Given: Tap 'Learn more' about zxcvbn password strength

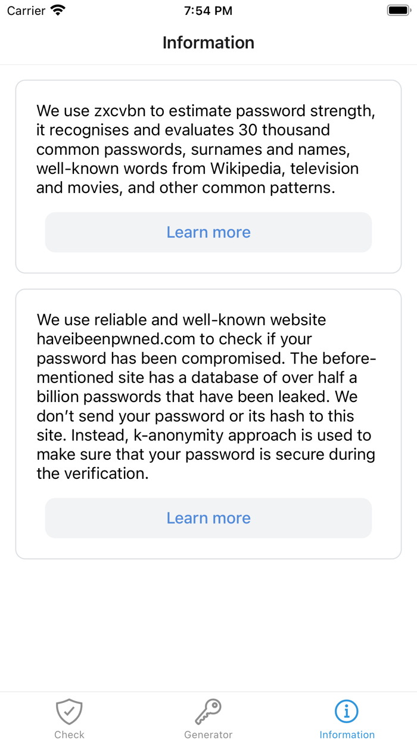Looking at the screenshot, I should (x=208, y=232).
